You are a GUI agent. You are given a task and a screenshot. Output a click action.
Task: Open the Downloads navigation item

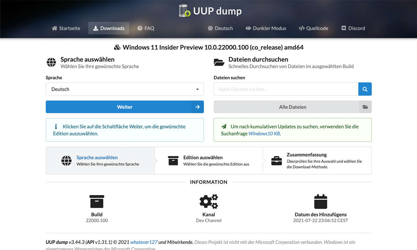click(109, 28)
